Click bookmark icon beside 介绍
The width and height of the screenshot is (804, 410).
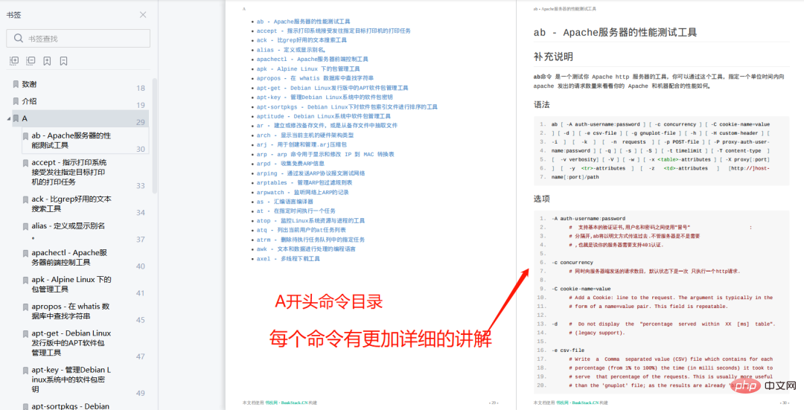click(x=16, y=101)
